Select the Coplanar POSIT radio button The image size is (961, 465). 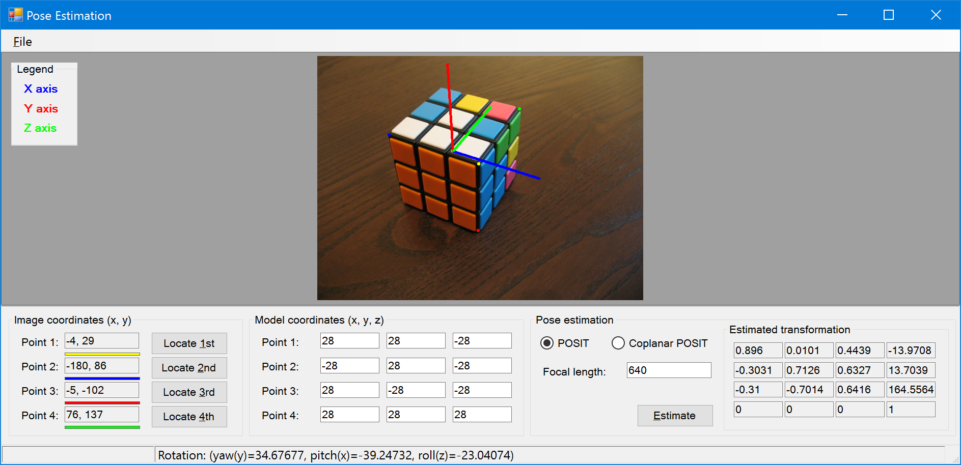pyautogui.click(x=618, y=343)
